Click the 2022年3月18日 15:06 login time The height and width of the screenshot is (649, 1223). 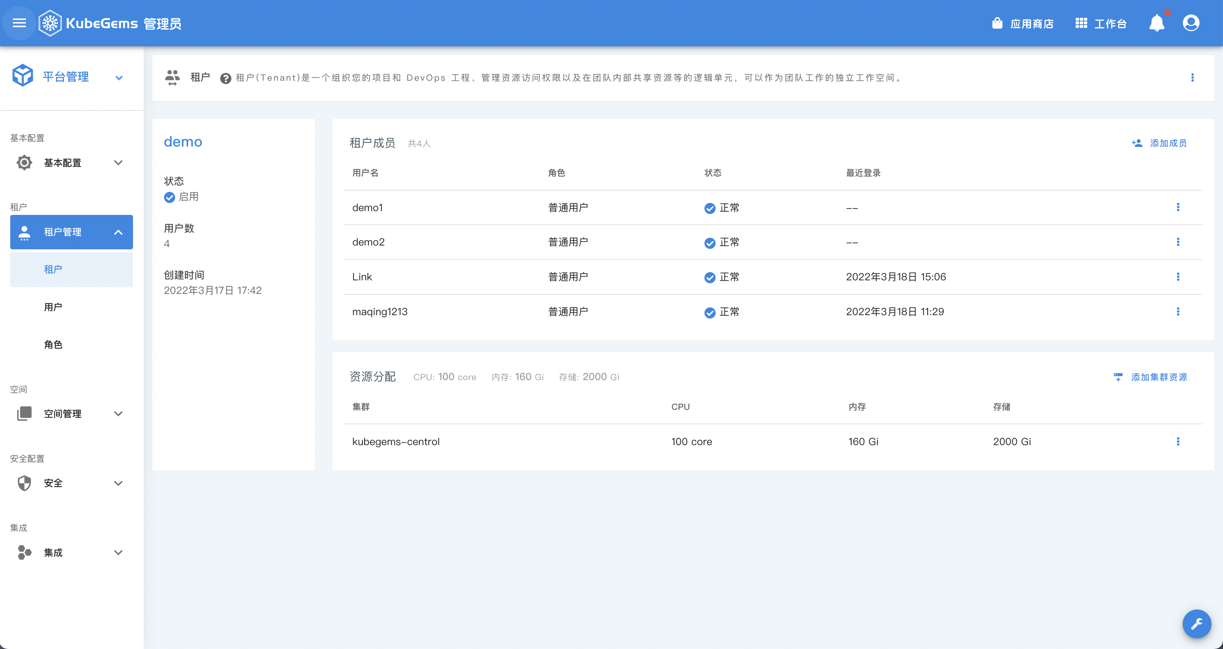pyautogui.click(x=895, y=277)
